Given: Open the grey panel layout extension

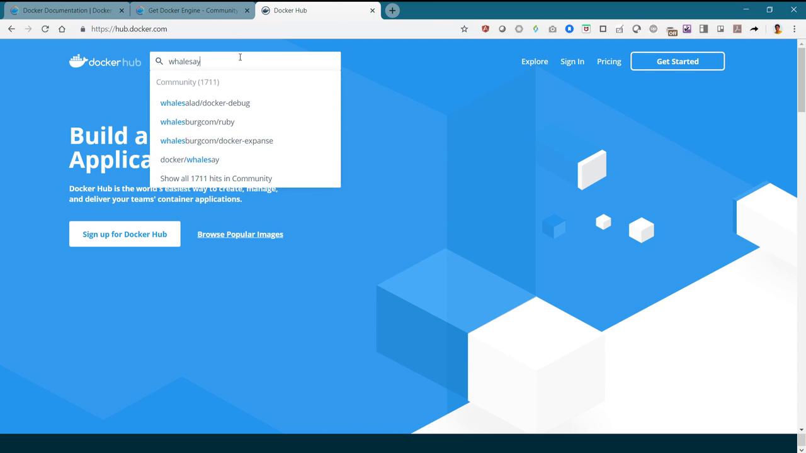Looking at the screenshot, I should (703, 29).
